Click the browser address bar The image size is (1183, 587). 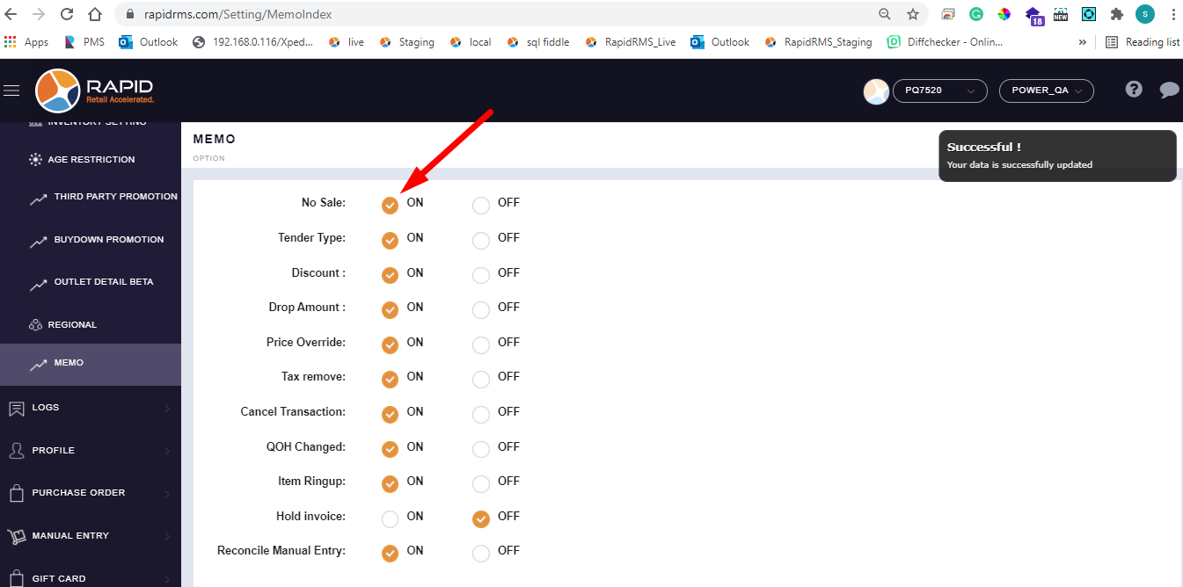[x=501, y=14]
